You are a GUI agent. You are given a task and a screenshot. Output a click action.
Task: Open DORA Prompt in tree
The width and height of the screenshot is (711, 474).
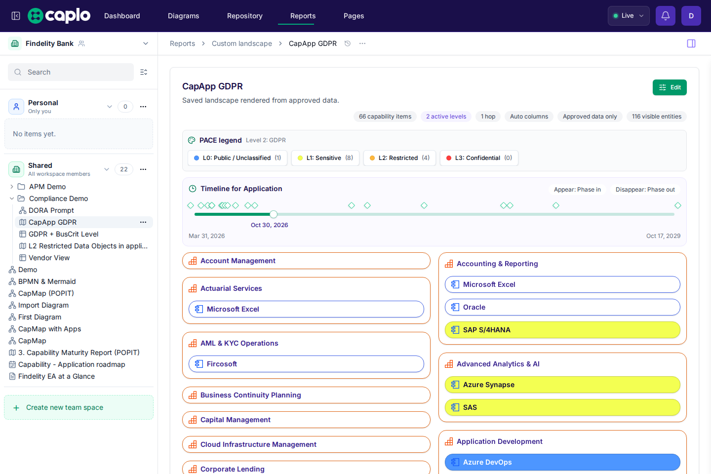coord(51,210)
